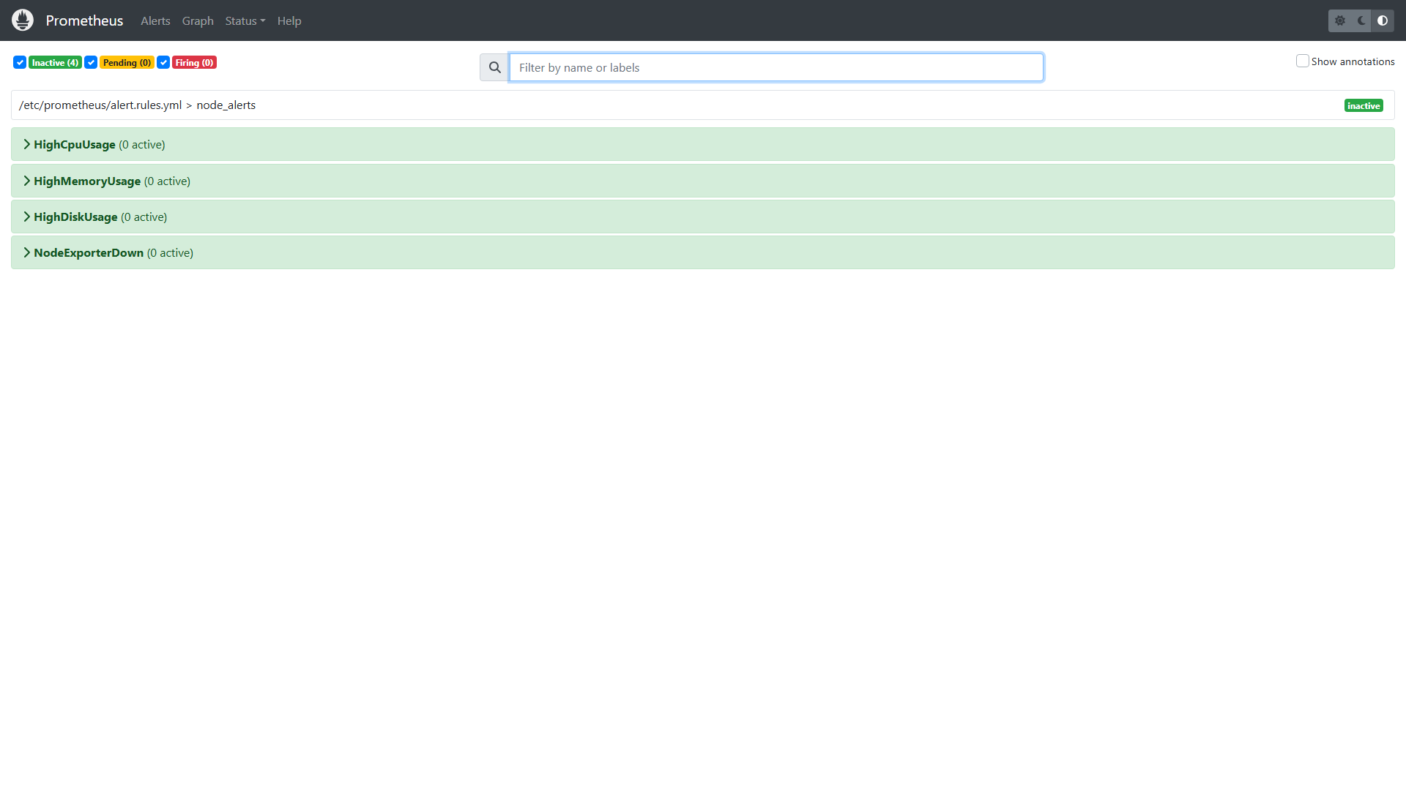Switch to dark theme moon icon

coord(1361,20)
